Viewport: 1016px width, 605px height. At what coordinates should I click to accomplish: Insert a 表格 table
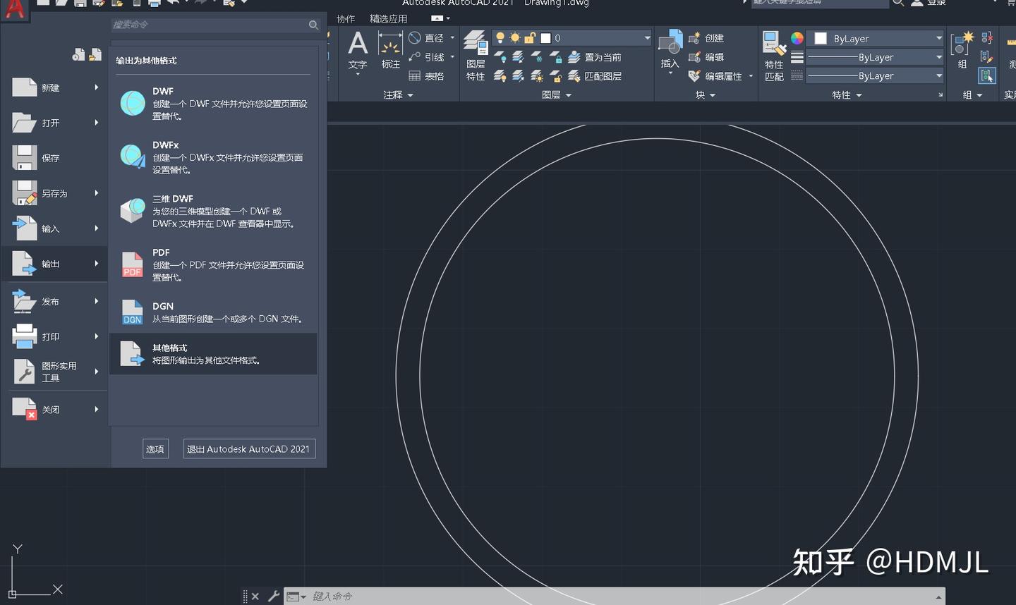click(x=428, y=76)
